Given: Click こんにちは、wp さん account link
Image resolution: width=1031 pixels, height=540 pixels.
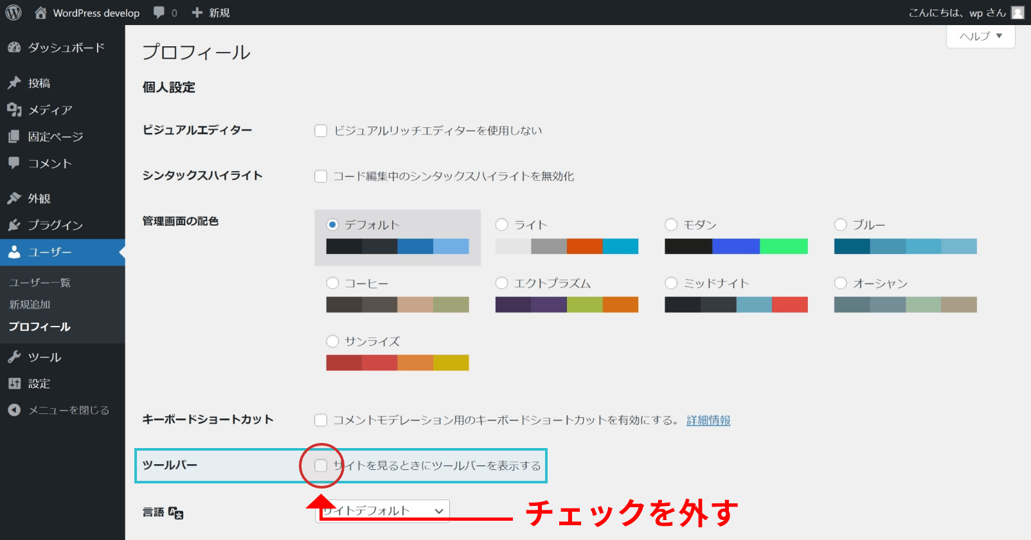Looking at the screenshot, I should tap(957, 13).
